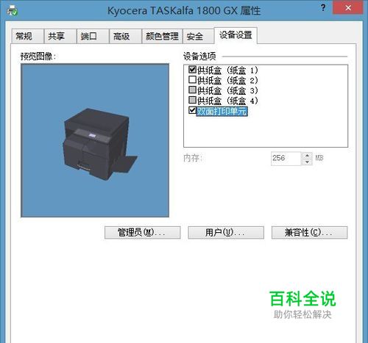Click the 供纸盒 (纸盒 2) label
Viewport: 368px width, 343px height.
coord(227,81)
